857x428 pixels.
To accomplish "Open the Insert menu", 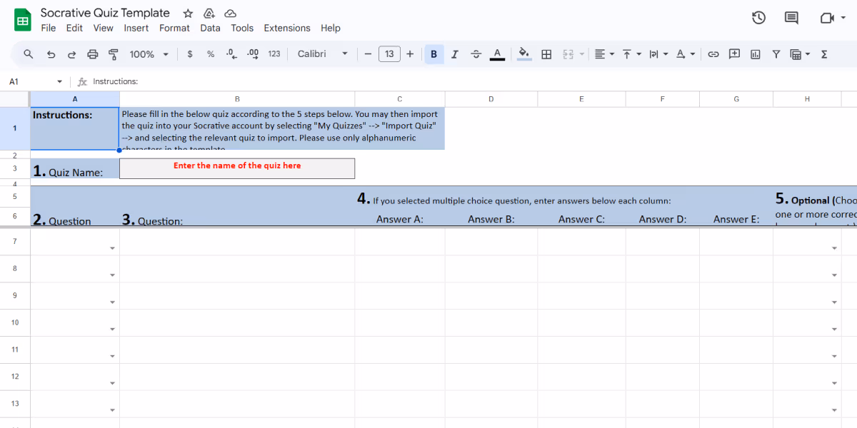I will coord(136,28).
